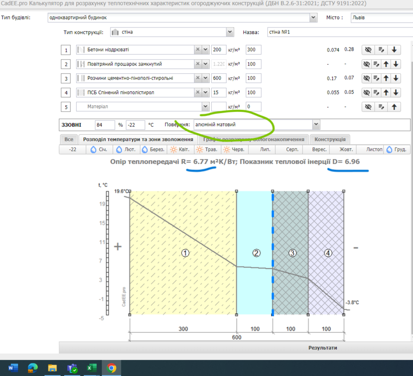The height and width of the screenshot is (376, 413).
Task: Toggle visibility eye for layer 4 ПСБ
Action: pos(367,93)
